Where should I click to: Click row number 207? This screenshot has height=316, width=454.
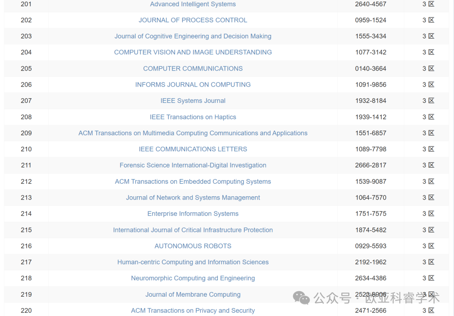(26, 101)
